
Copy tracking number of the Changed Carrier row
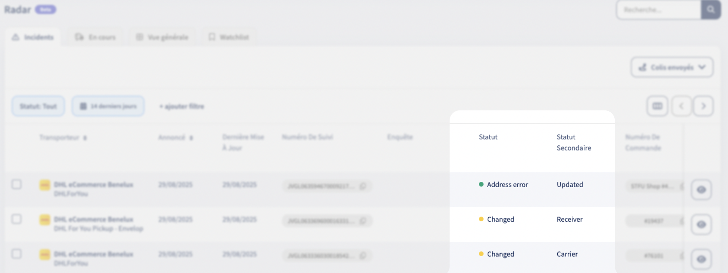point(363,255)
